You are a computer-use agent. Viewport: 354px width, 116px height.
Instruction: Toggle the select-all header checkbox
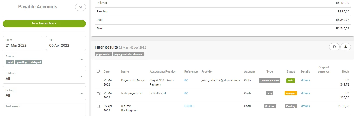tap(98, 71)
